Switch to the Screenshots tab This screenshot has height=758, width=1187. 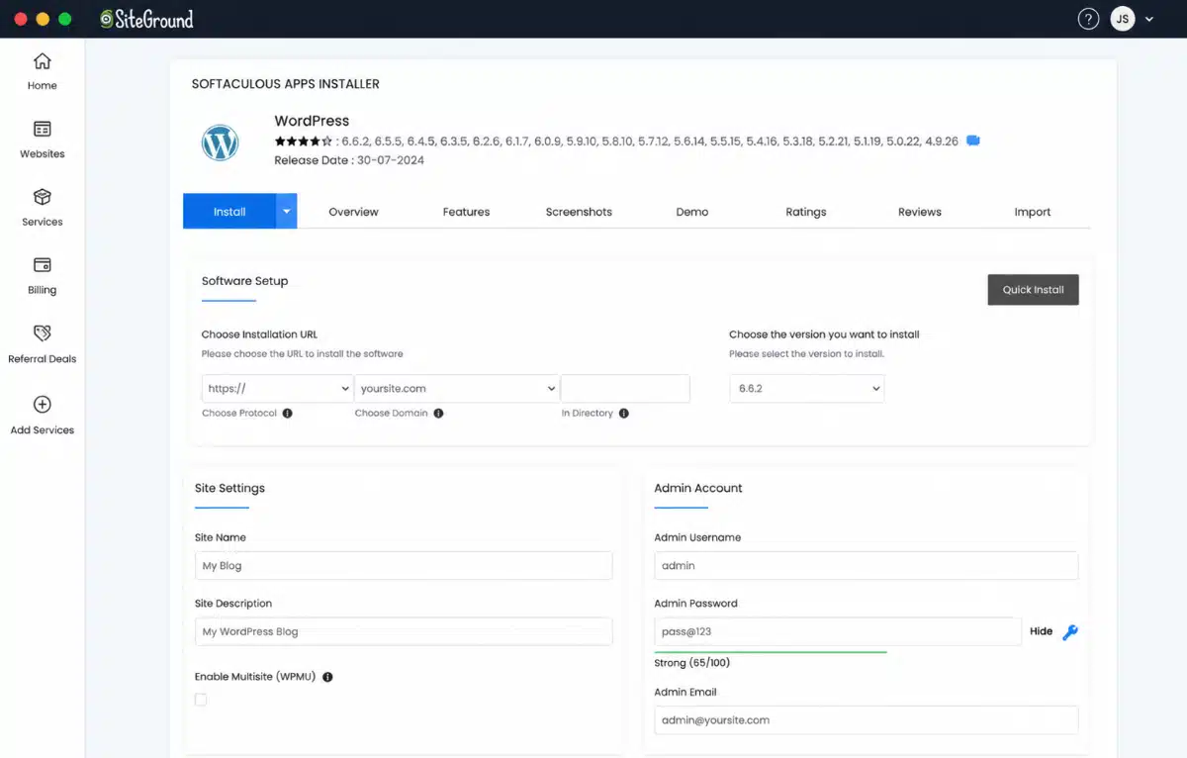(579, 212)
